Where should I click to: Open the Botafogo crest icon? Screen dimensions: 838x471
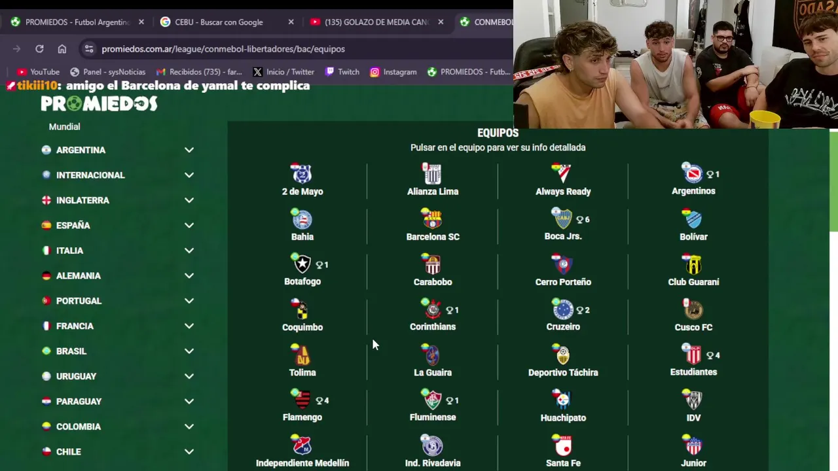[x=302, y=264]
